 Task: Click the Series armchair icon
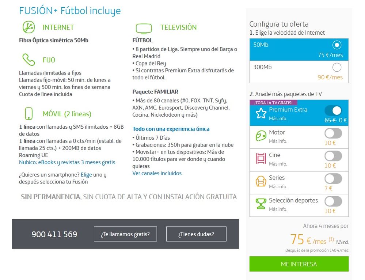tap(261, 181)
